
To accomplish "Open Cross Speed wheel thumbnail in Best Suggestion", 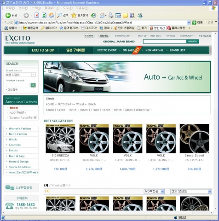I will [x=194, y=139].
